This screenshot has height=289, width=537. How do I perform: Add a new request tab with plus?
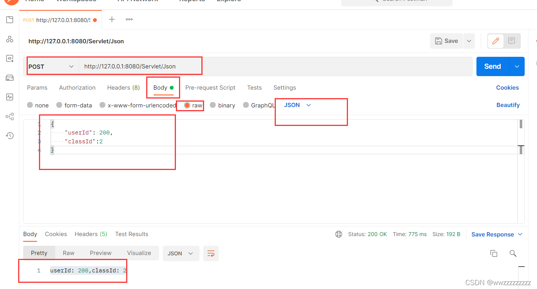click(x=112, y=19)
